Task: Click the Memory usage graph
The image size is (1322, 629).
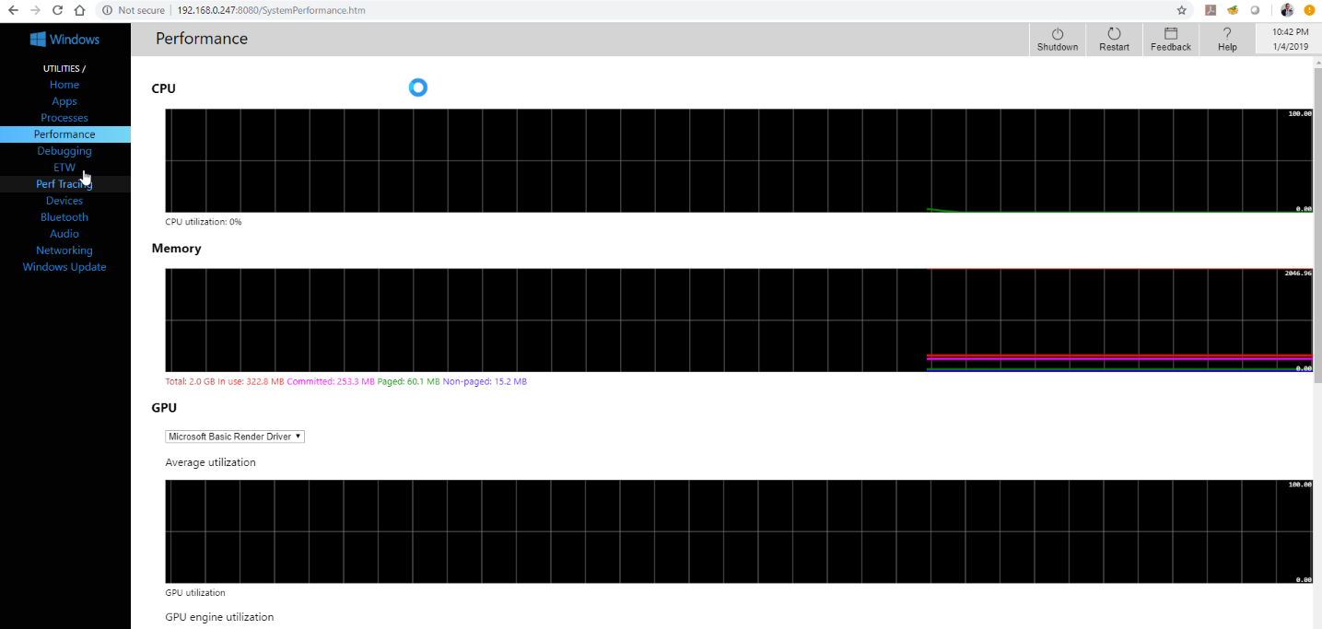Action: pos(739,320)
